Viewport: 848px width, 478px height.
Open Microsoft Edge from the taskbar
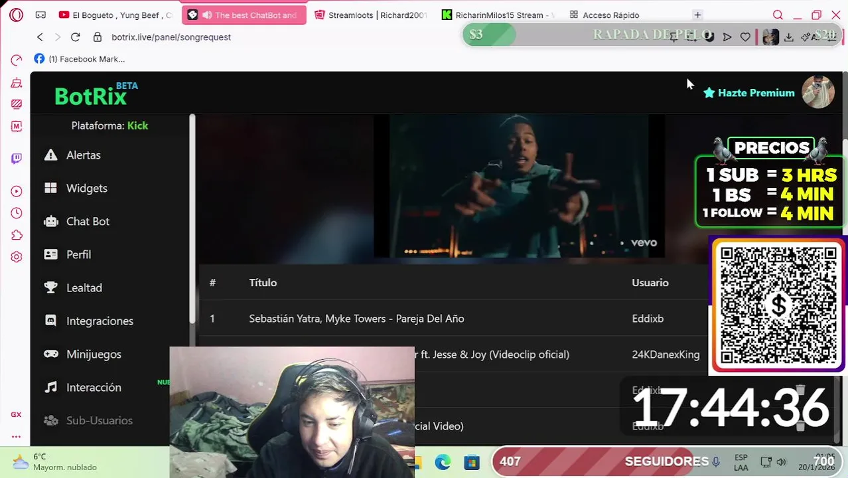443,462
